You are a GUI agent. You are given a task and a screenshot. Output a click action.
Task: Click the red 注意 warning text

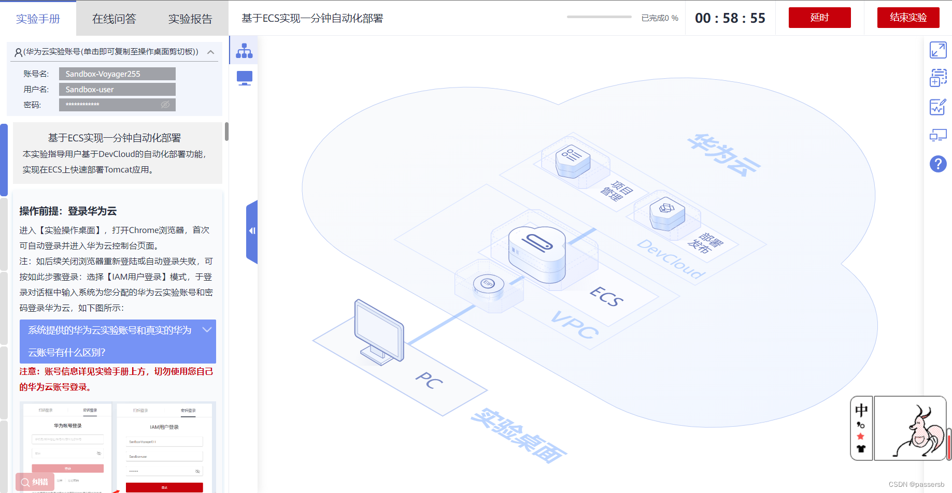tap(117, 379)
